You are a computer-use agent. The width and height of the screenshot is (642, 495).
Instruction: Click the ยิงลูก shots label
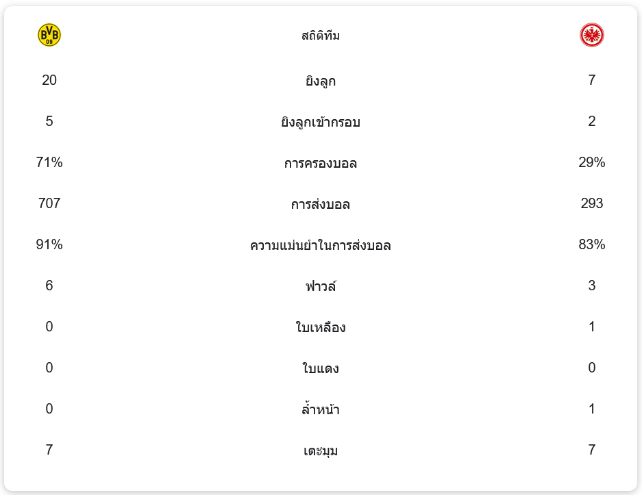[321, 81]
